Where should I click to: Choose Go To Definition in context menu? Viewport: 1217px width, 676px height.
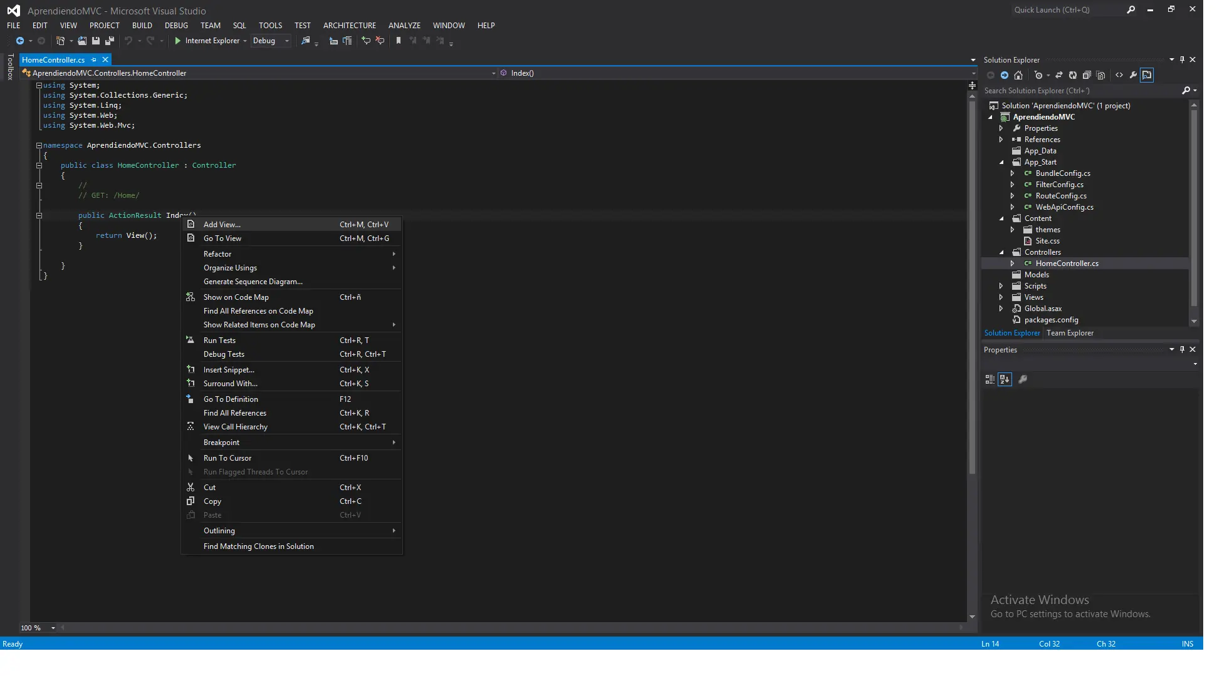tap(291, 399)
